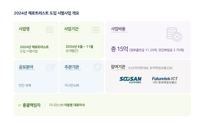This screenshot has height=125, width=201.
Task: Click the 지니언스㈜ text under 주관기관
Action: [72, 85]
